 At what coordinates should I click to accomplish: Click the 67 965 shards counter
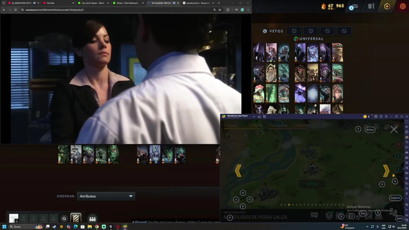click(x=333, y=6)
